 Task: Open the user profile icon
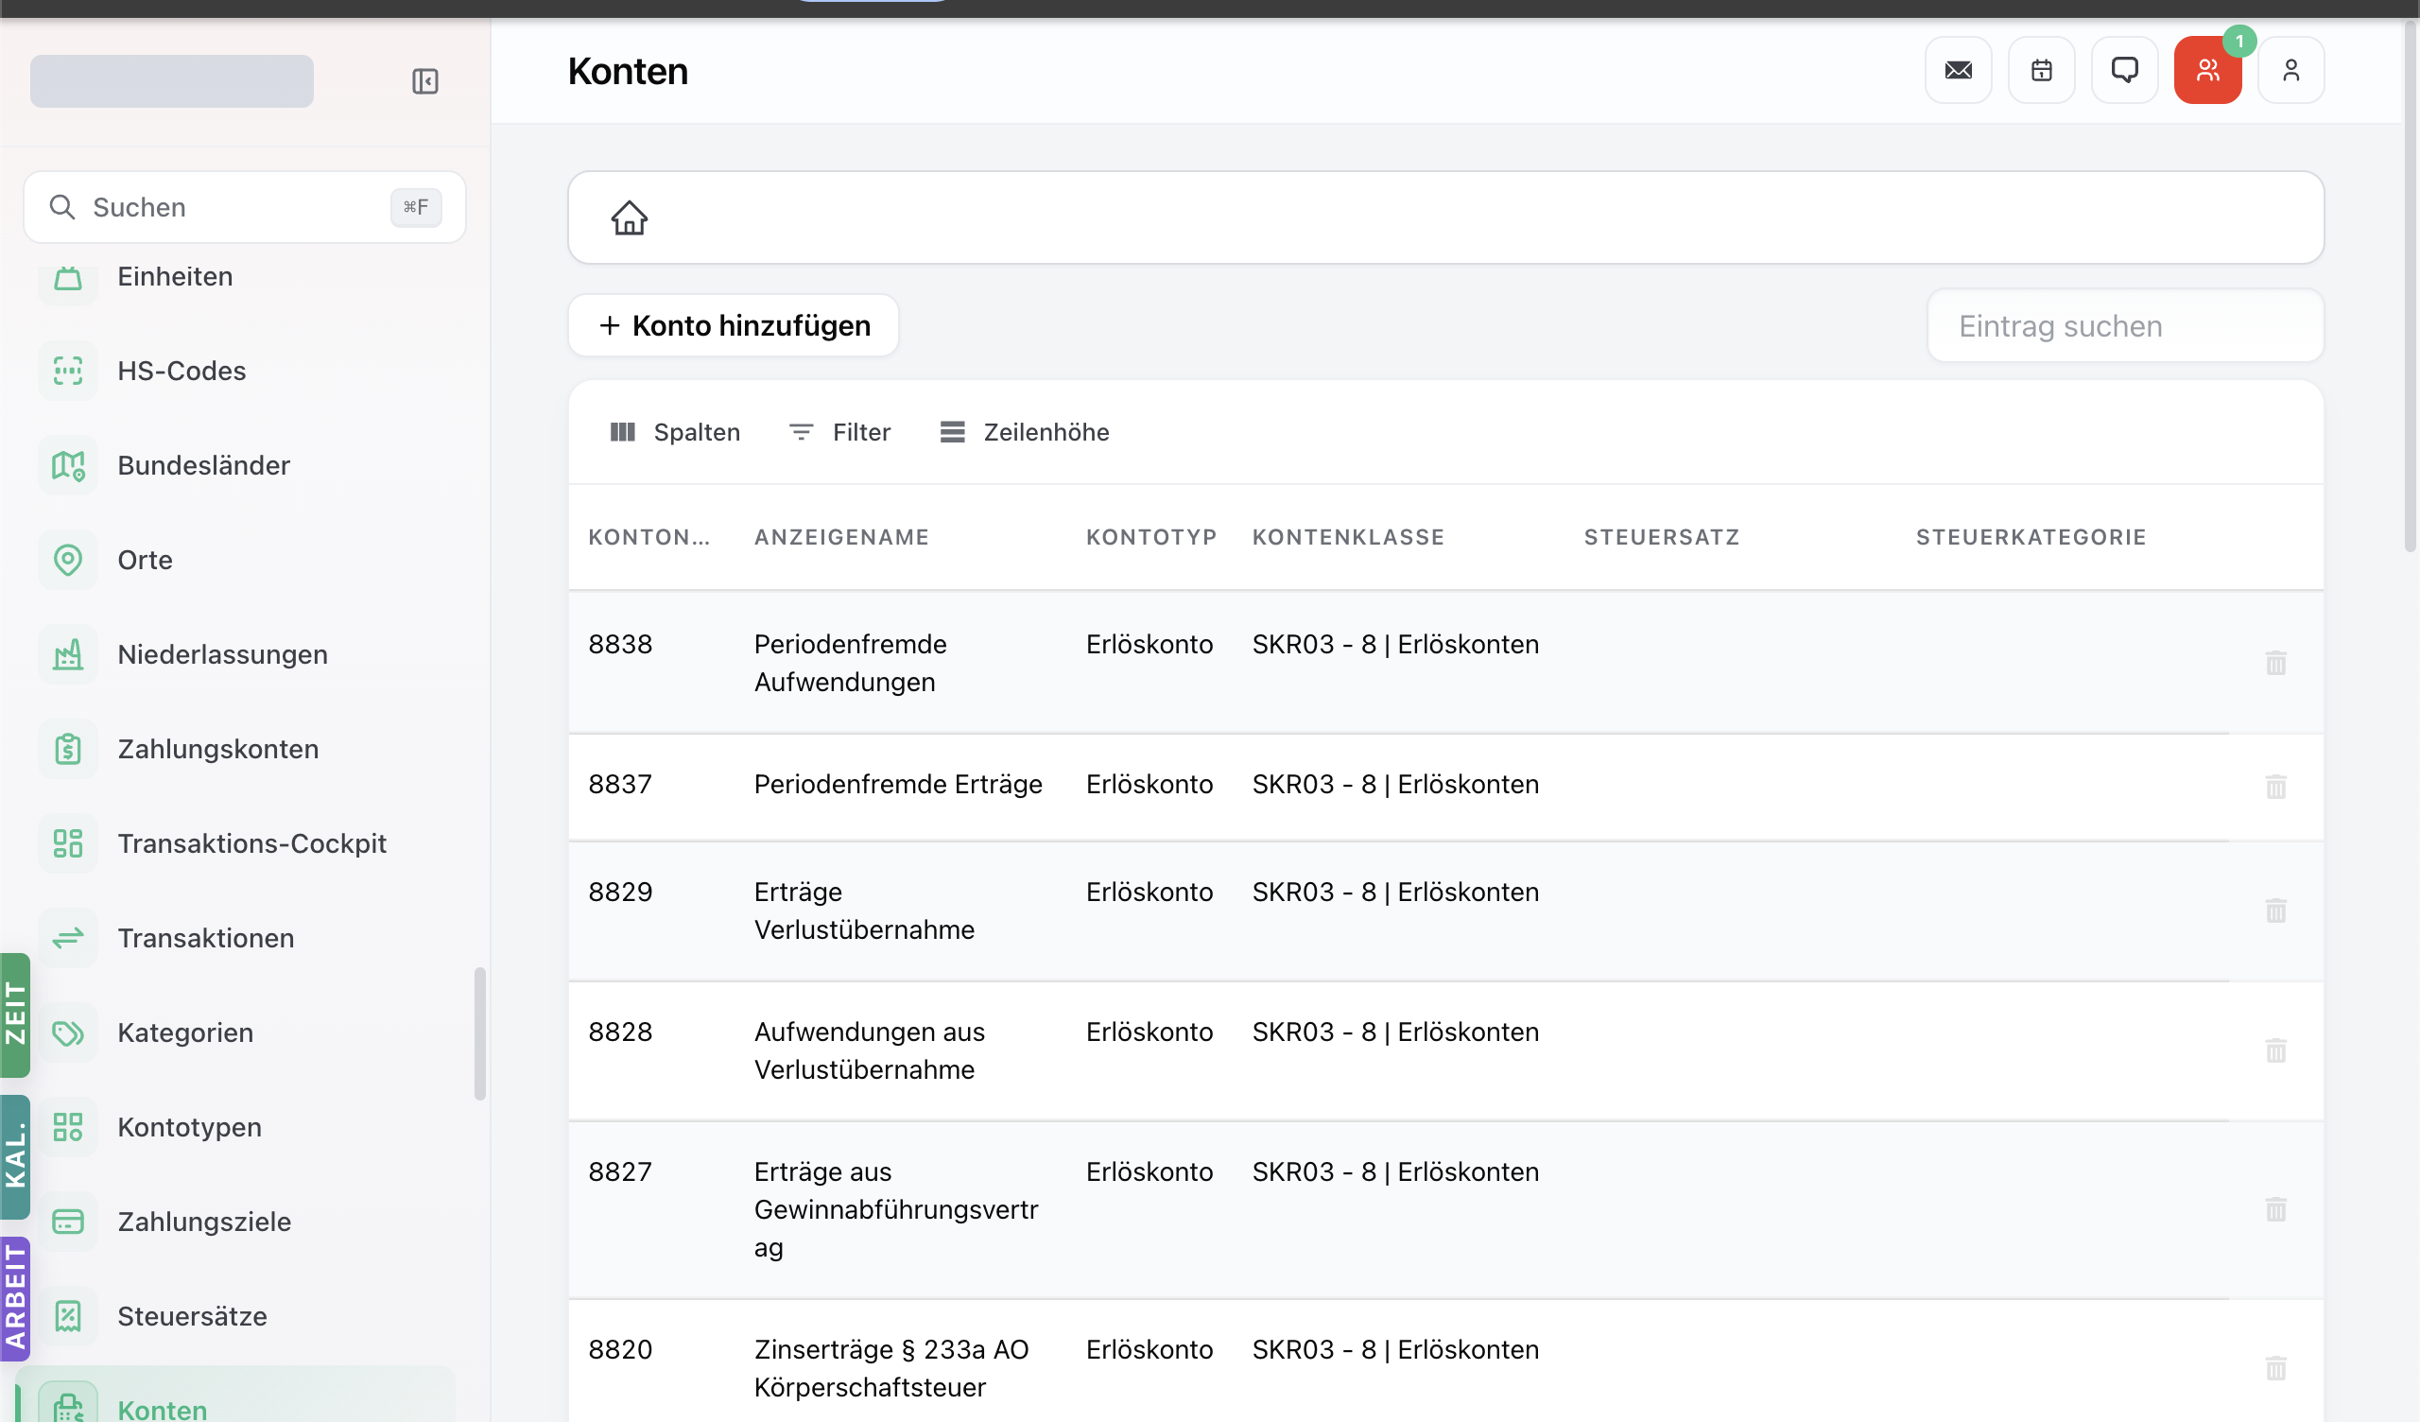pyautogui.click(x=2290, y=70)
